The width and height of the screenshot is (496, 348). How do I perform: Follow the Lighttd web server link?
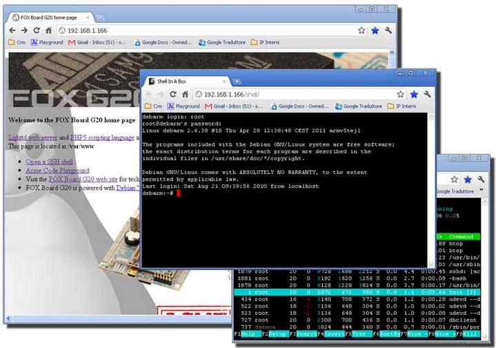pos(33,137)
